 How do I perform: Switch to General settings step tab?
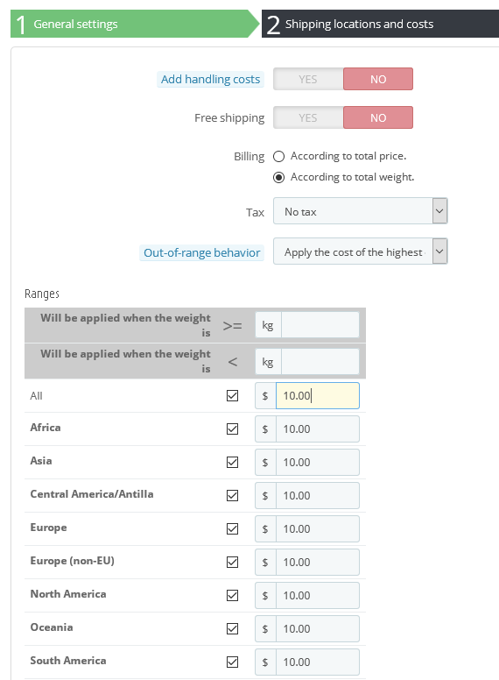coord(130,24)
